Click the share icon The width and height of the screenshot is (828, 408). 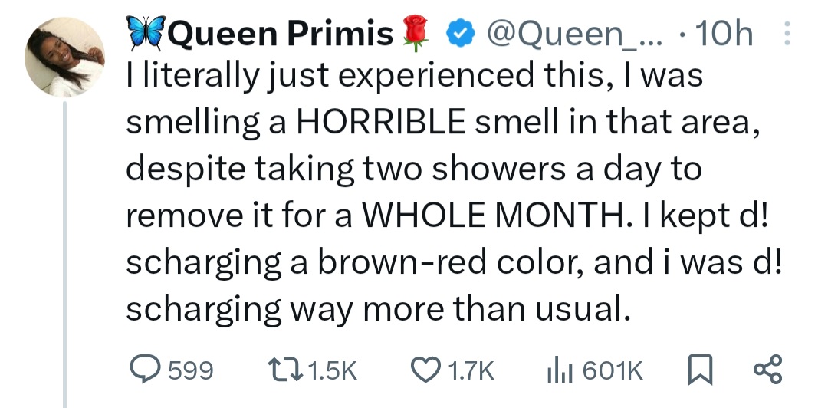[x=767, y=371]
